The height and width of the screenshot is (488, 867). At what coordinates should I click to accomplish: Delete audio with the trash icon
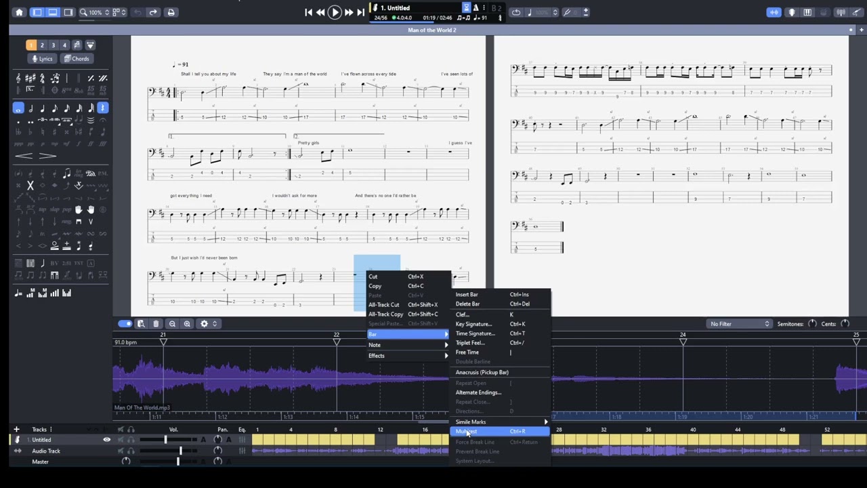tap(156, 324)
